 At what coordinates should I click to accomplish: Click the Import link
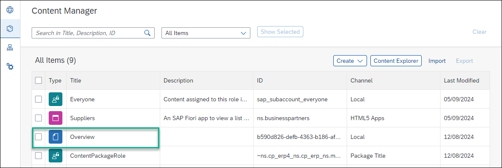coord(437,61)
